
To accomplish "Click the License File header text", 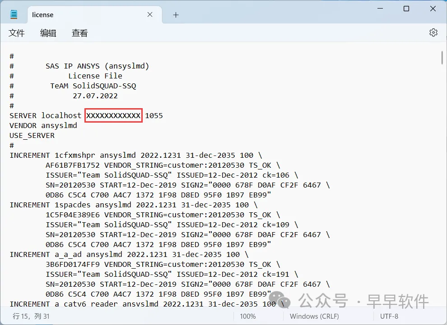I will (x=95, y=76).
